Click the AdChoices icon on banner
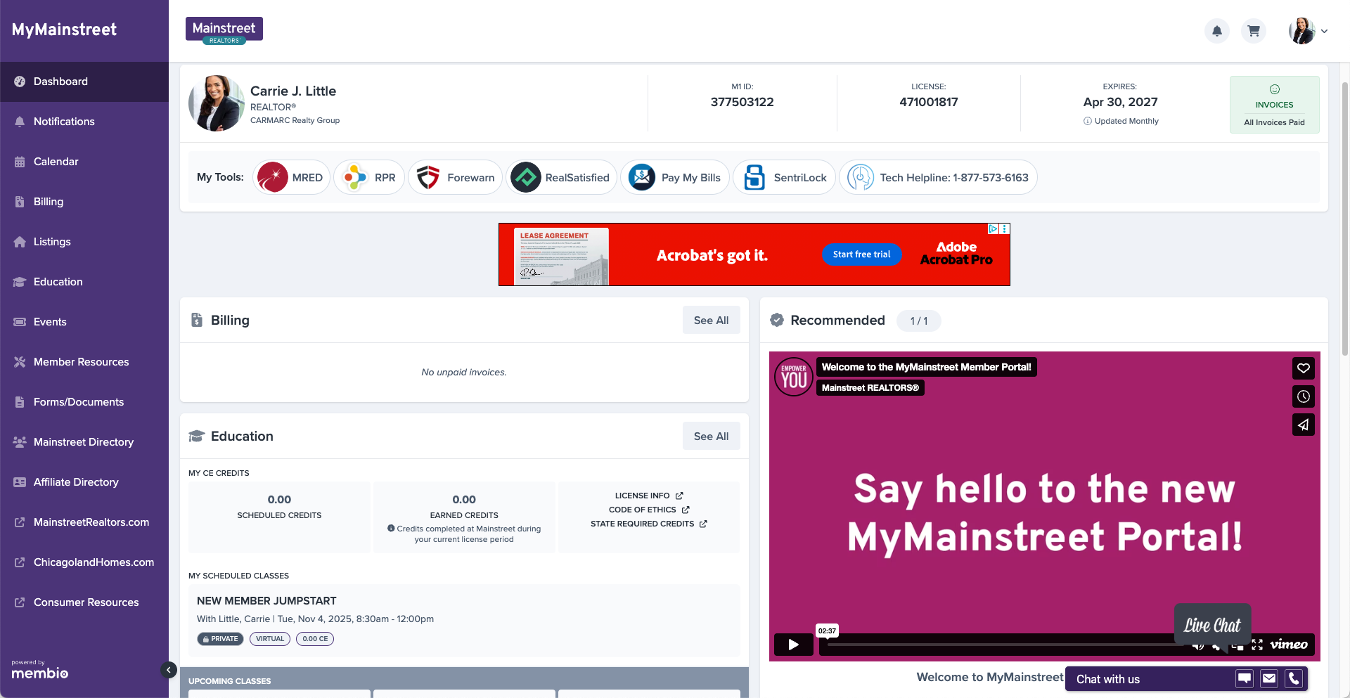This screenshot has height=698, width=1350. 993,228
